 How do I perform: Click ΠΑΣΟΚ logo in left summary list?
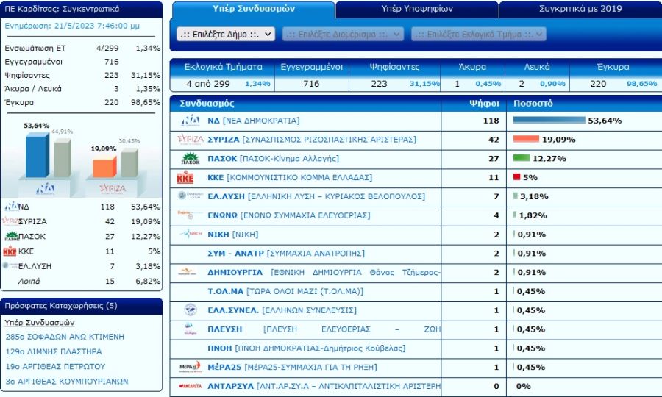tap(12, 236)
